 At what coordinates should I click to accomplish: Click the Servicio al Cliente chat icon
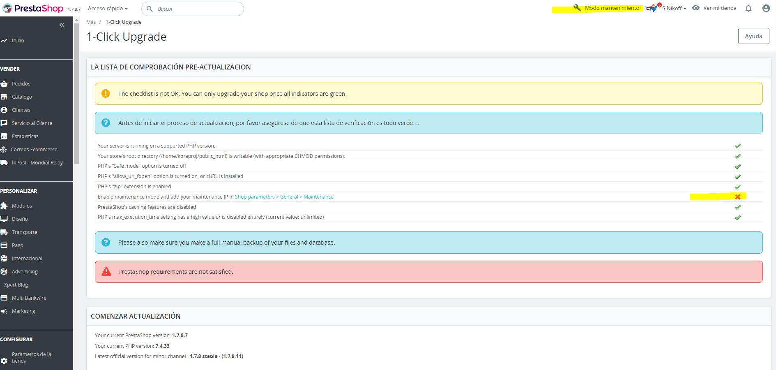point(4,123)
